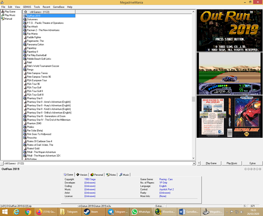Click the game list scrollbar up arrow

193,12
